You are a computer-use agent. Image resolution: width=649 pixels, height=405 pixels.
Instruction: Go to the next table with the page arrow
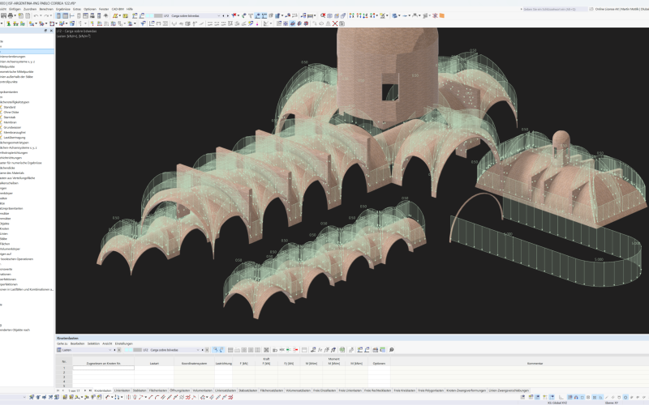(x=85, y=390)
